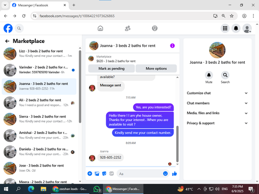Switch to zeeshan leads Chrome window

[x=70, y=189]
